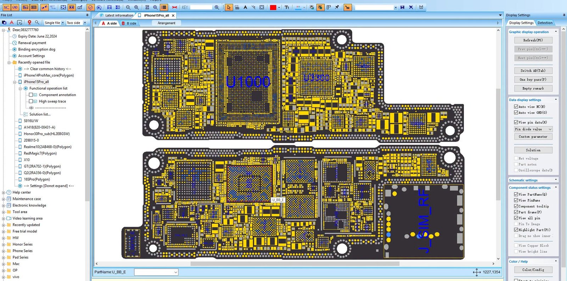Enable Component annotation checkbox
Viewport: 567px width, 281px height.
[x=31, y=95]
